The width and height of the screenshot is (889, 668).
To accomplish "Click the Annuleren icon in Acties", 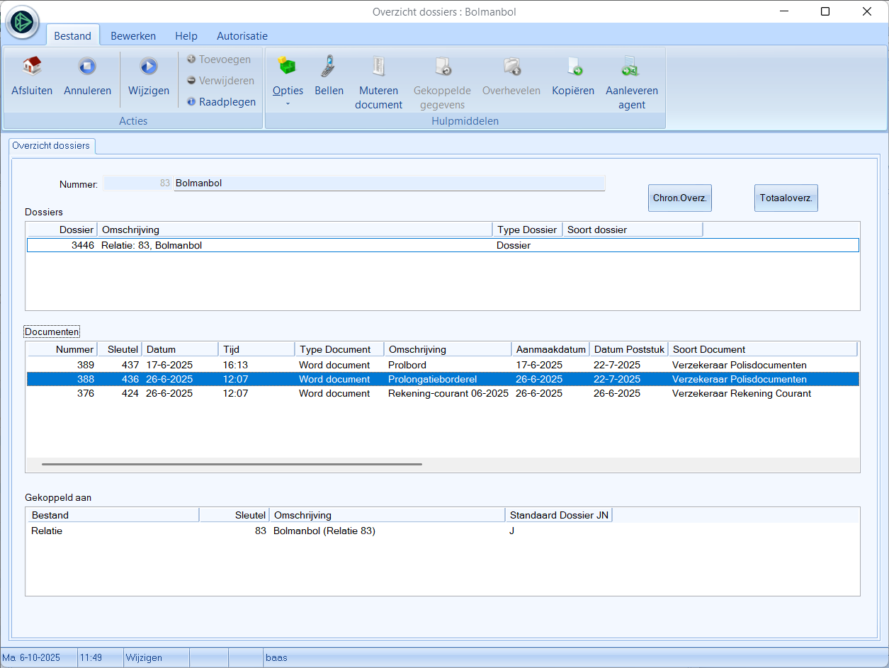I will point(87,67).
